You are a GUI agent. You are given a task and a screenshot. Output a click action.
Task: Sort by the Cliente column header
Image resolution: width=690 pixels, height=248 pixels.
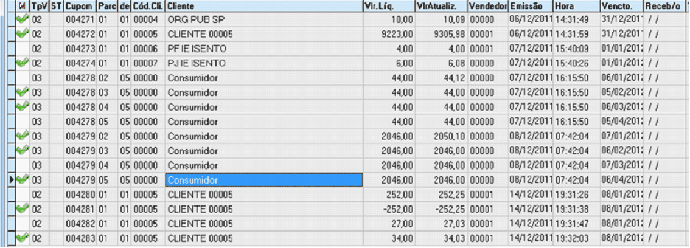263,5
